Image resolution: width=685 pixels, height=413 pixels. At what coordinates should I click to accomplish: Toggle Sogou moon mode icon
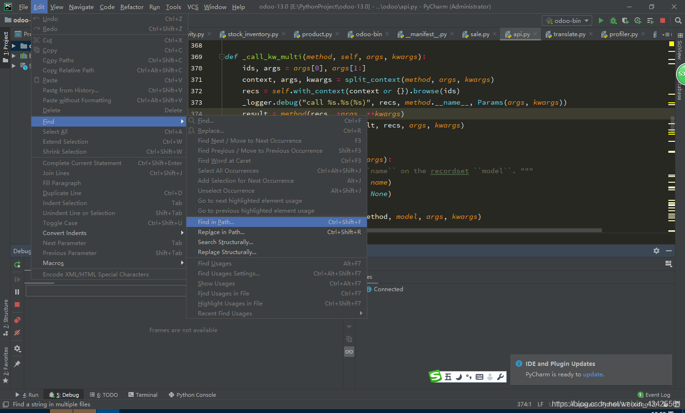point(459,377)
